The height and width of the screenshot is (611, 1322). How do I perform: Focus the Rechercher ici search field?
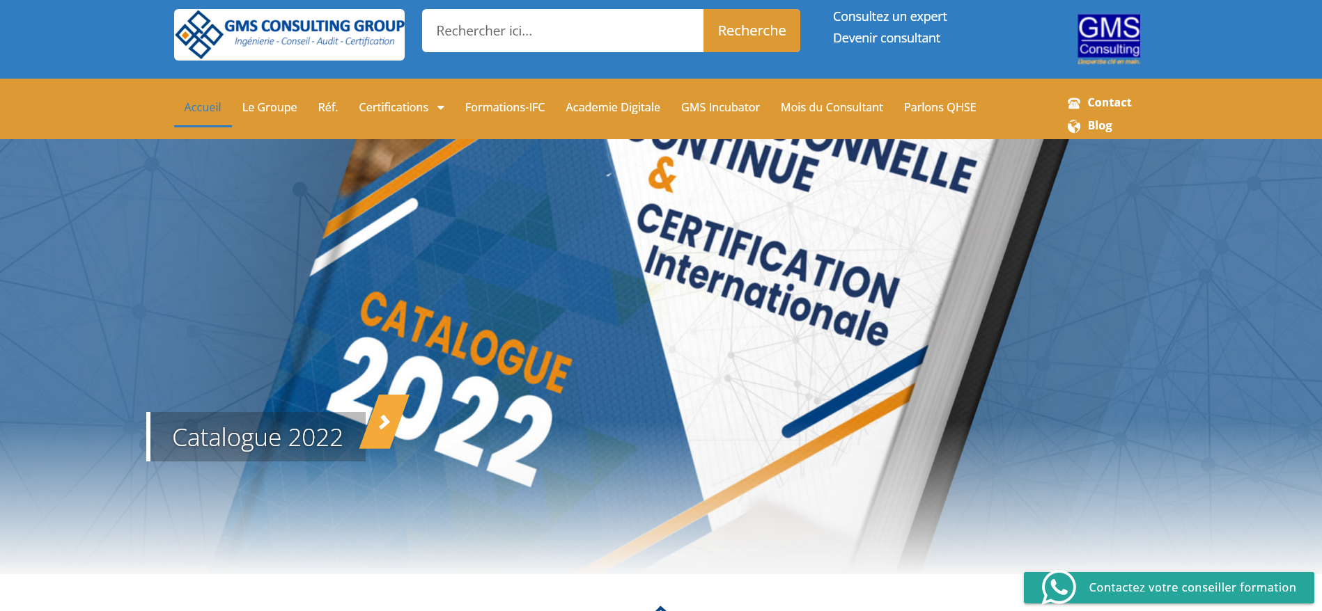coord(563,31)
